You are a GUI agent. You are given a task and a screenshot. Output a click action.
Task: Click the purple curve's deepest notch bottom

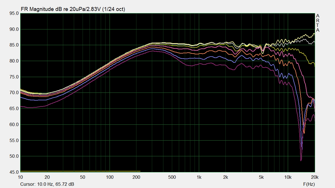coord(301,161)
